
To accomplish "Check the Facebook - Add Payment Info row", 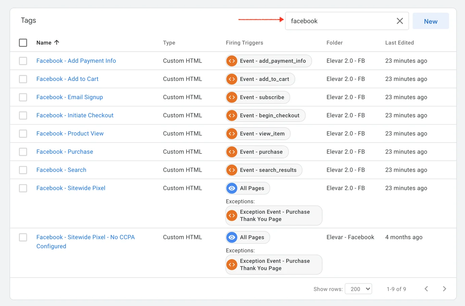I will [23, 61].
